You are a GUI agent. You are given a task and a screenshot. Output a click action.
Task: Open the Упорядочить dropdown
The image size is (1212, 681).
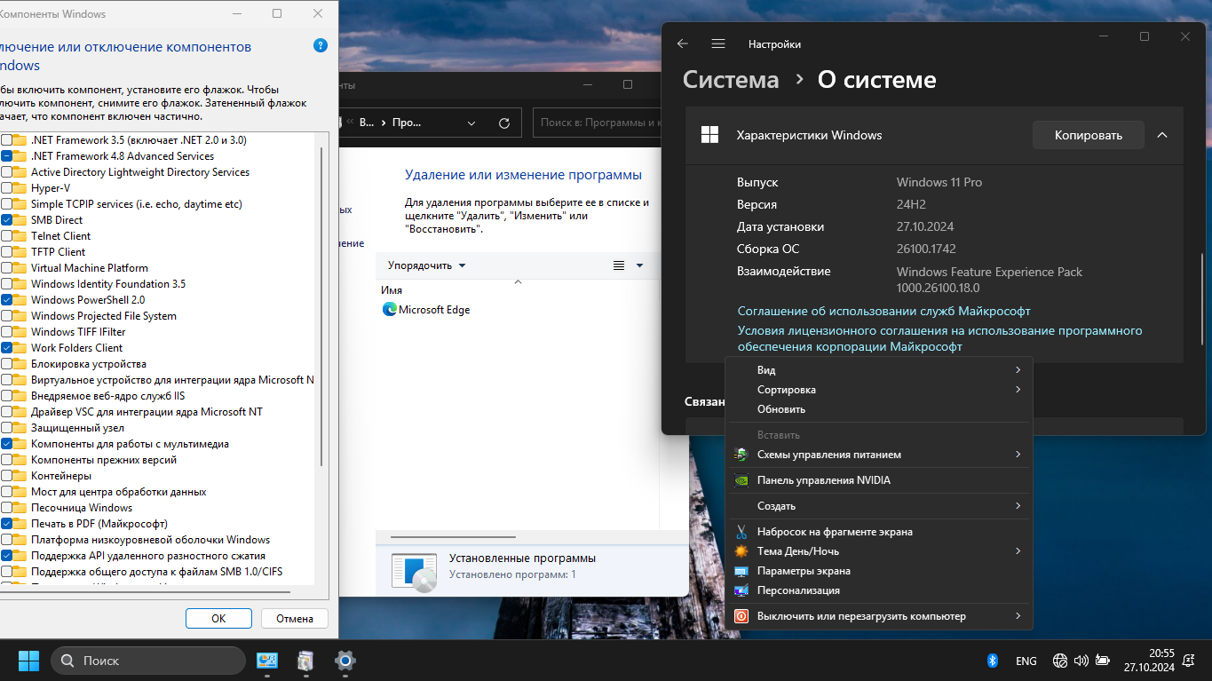426,265
